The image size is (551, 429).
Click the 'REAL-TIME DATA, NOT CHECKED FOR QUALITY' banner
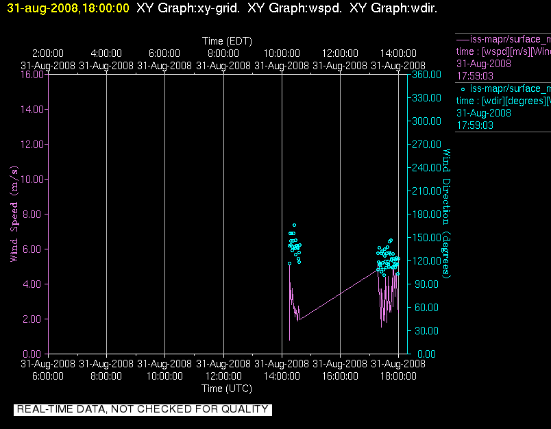(x=143, y=410)
